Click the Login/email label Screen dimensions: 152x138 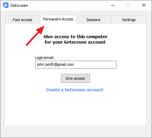point(45,58)
